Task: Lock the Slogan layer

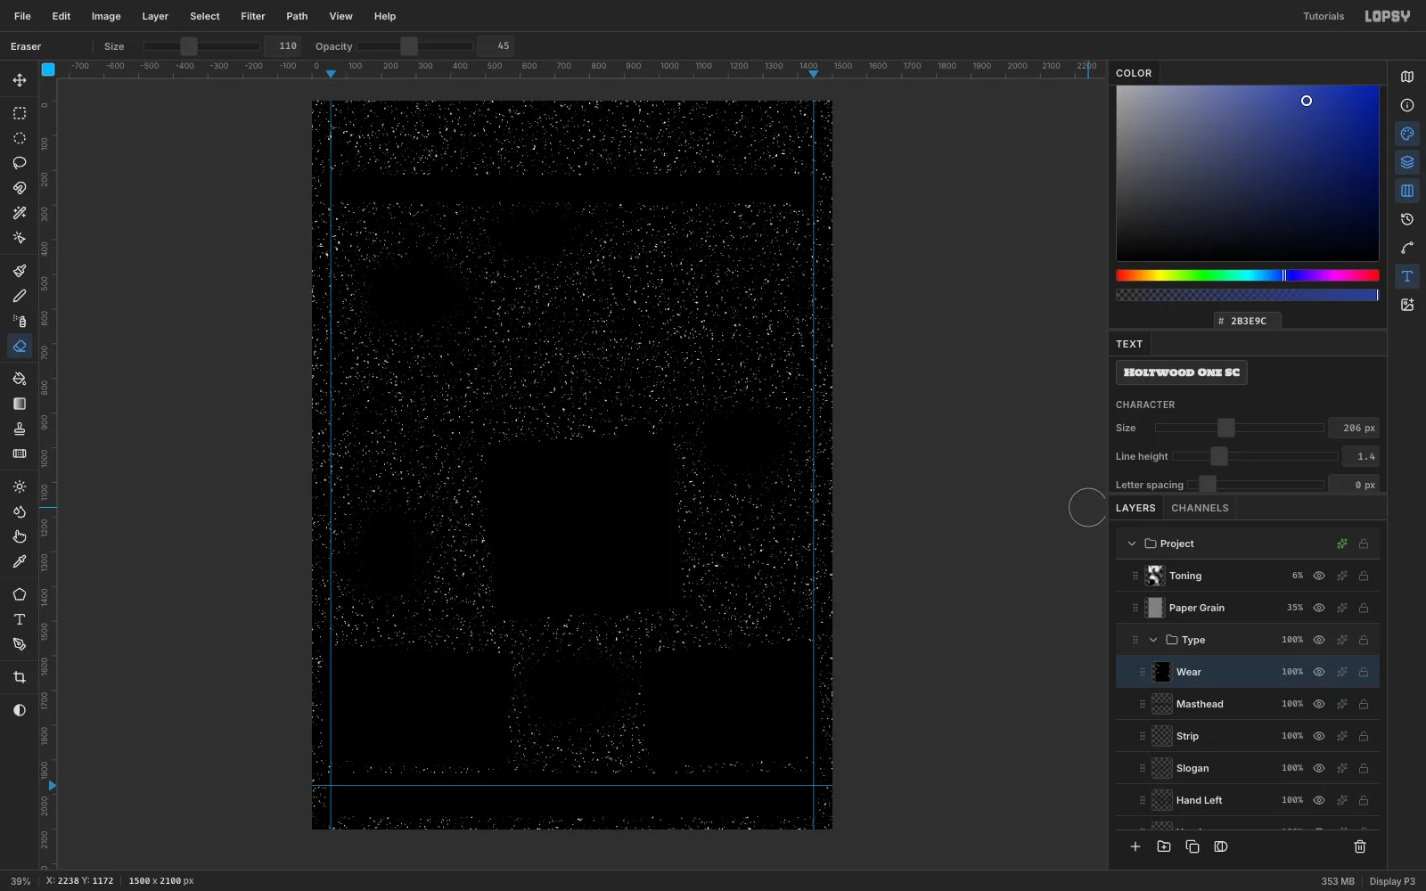Action: click(1364, 768)
